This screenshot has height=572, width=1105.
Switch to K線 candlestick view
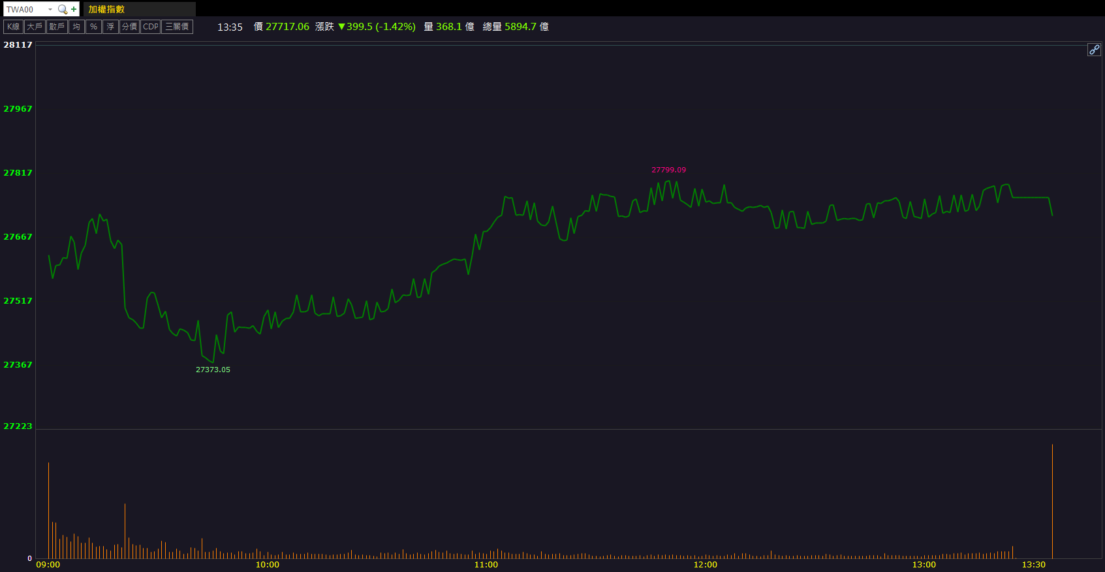pyautogui.click(x=13, y=27)
